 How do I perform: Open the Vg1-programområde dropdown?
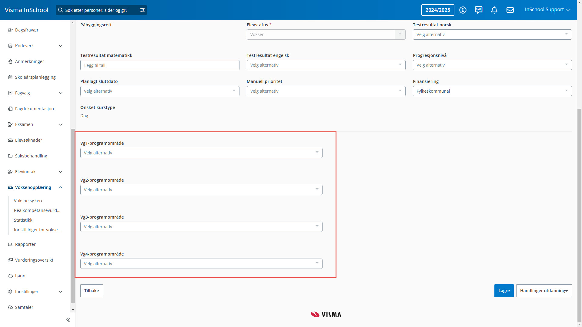(x=201, y=153)
